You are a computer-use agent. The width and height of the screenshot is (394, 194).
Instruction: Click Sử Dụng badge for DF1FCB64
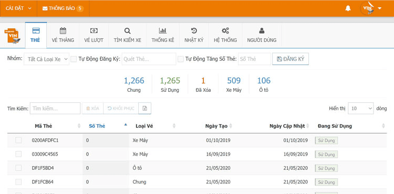point(326,182)
